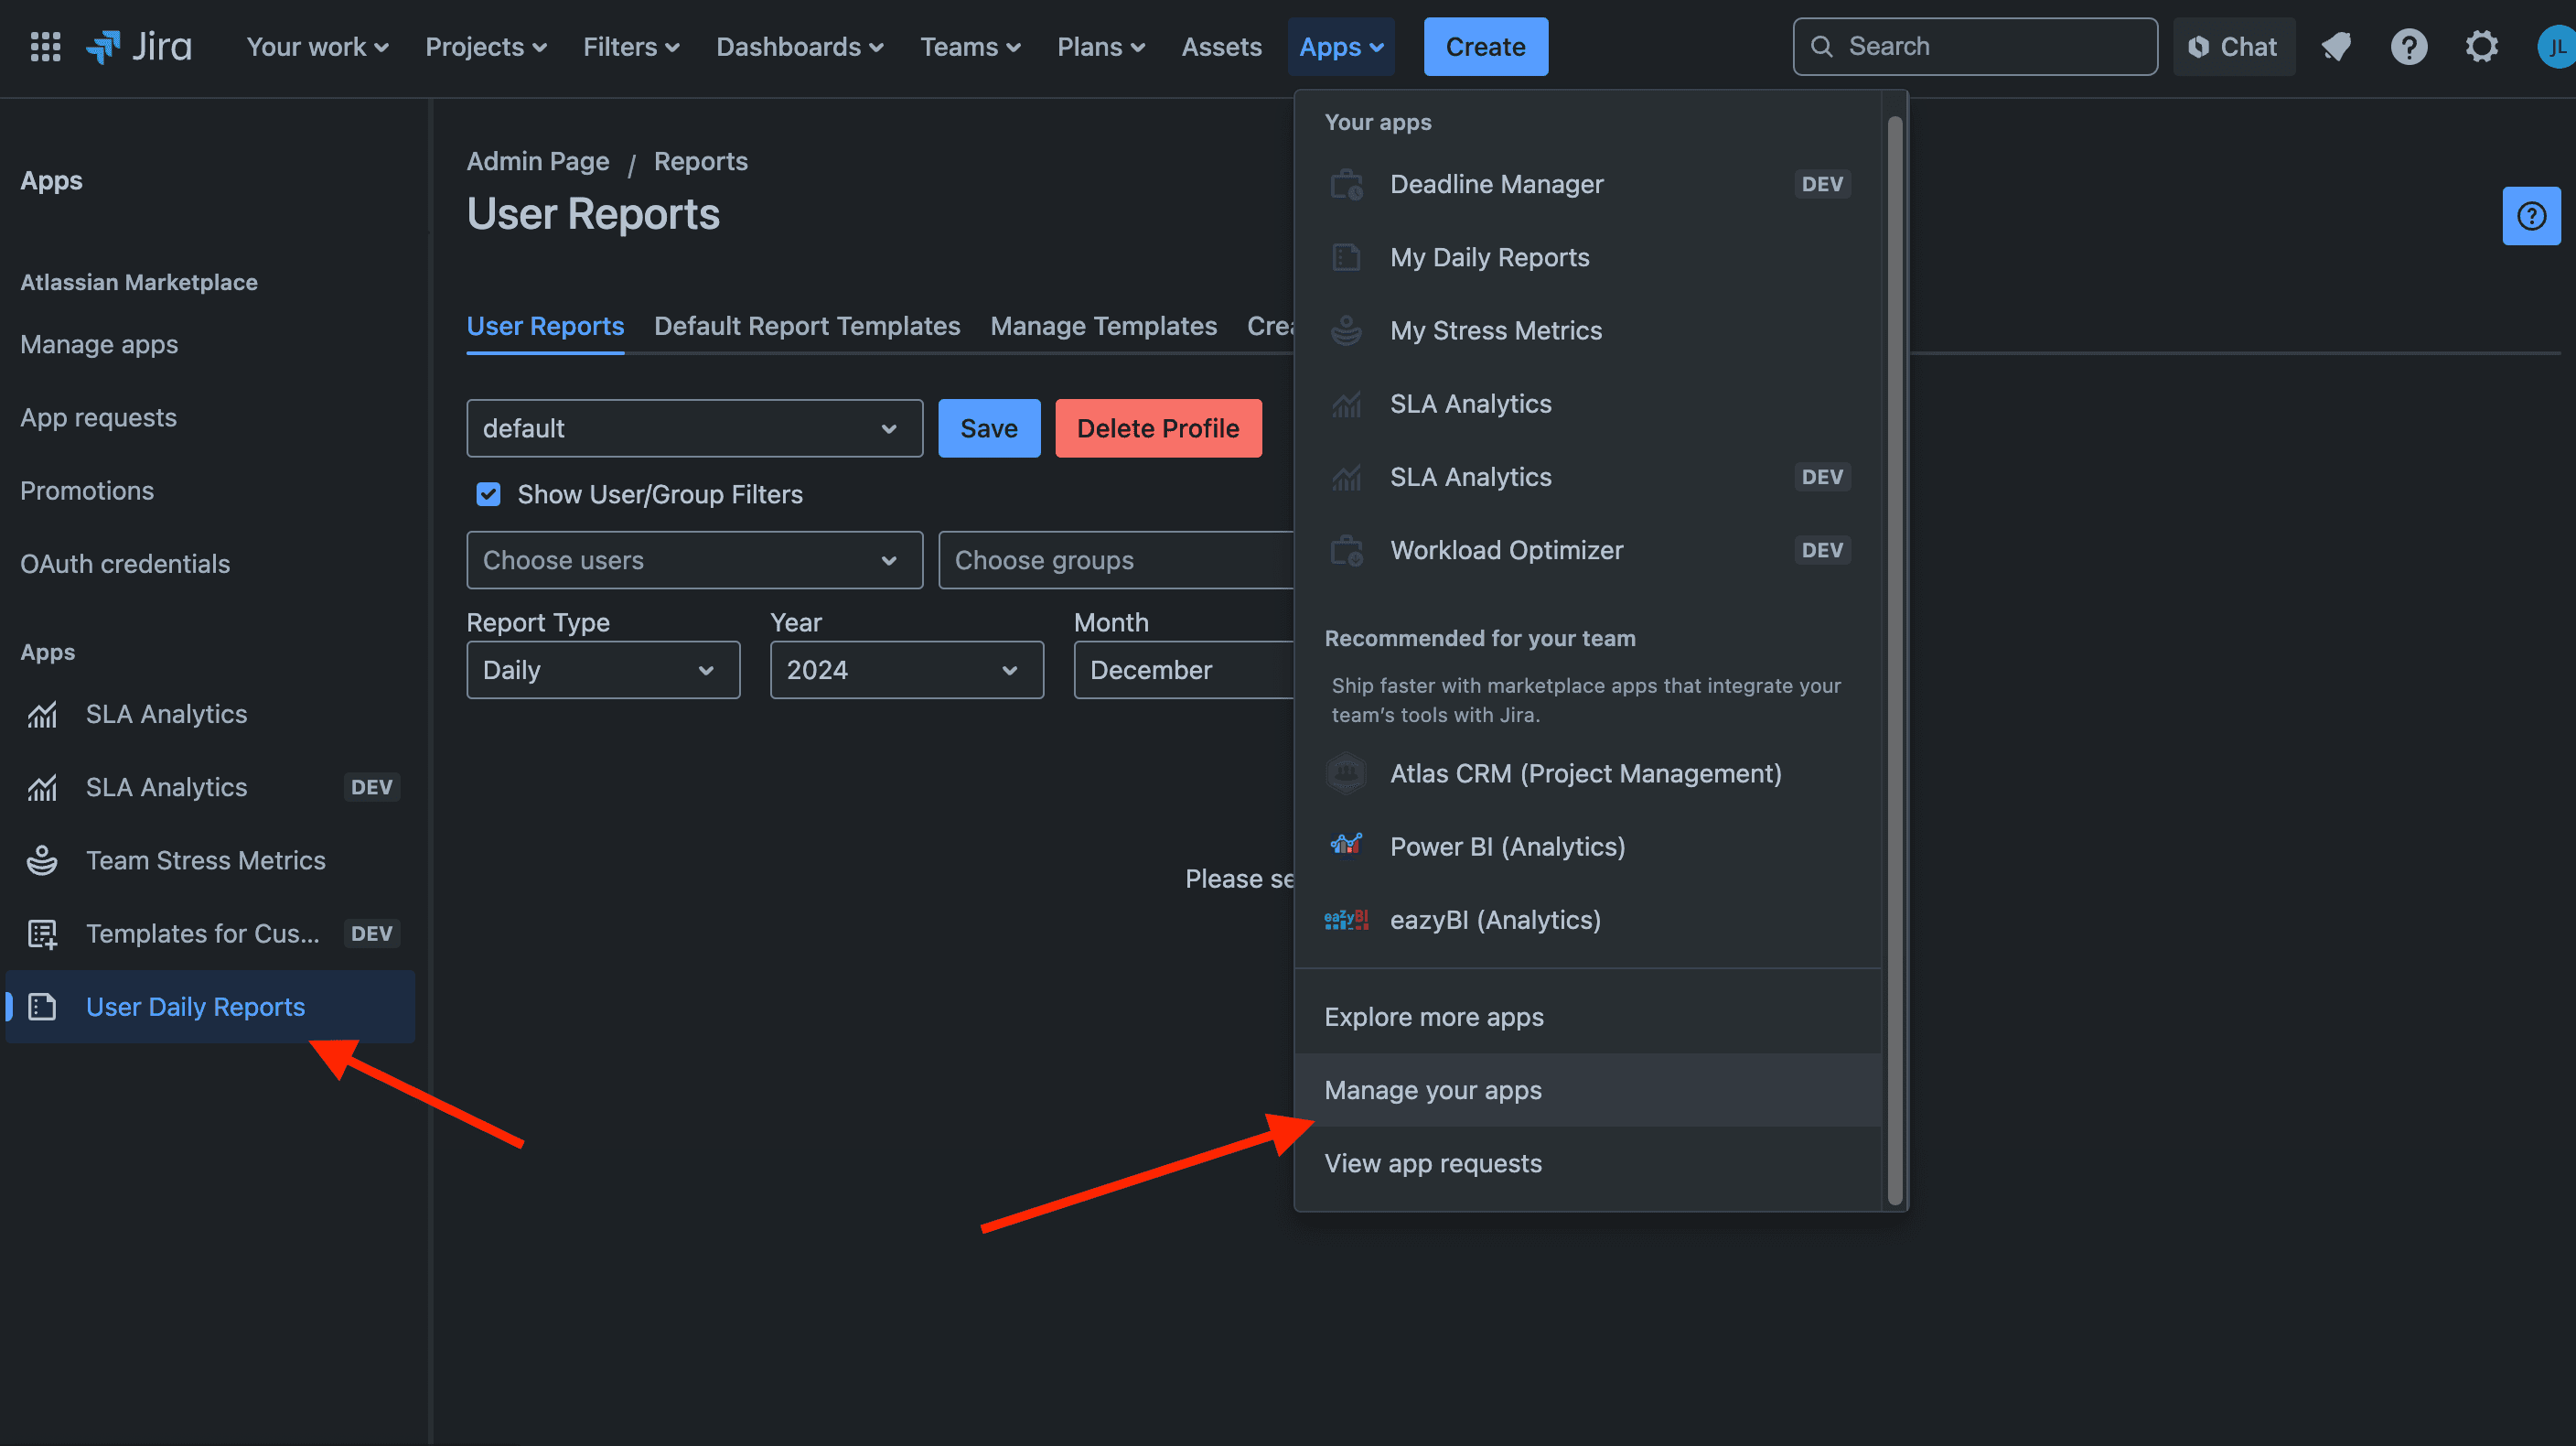The height and width of the screenshot is (1446, 2576).
Task: Open Workload Optimizer from Apps menu
Action: [x=1587, y=550]
